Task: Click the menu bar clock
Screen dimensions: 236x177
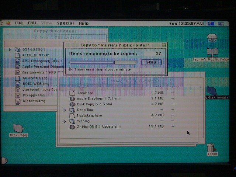Action: [186, 24]
